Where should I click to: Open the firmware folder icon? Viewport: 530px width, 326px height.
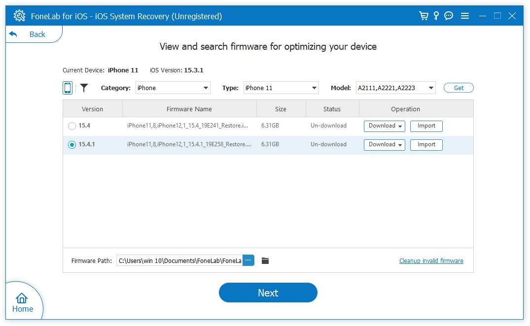(x=265, y=261)
